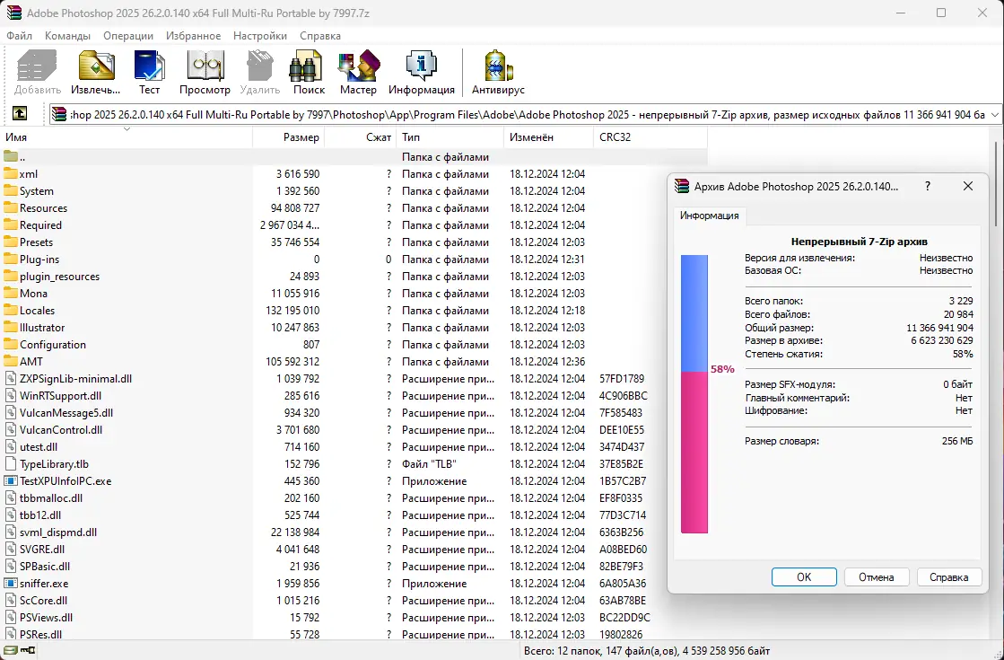This screenshot has height=660, width=1004.
Task: Open the Справка menu
Action: tap(320, 36)
